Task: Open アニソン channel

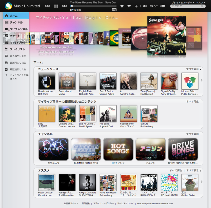Action: pyautogui.click(x=151, y=149)
